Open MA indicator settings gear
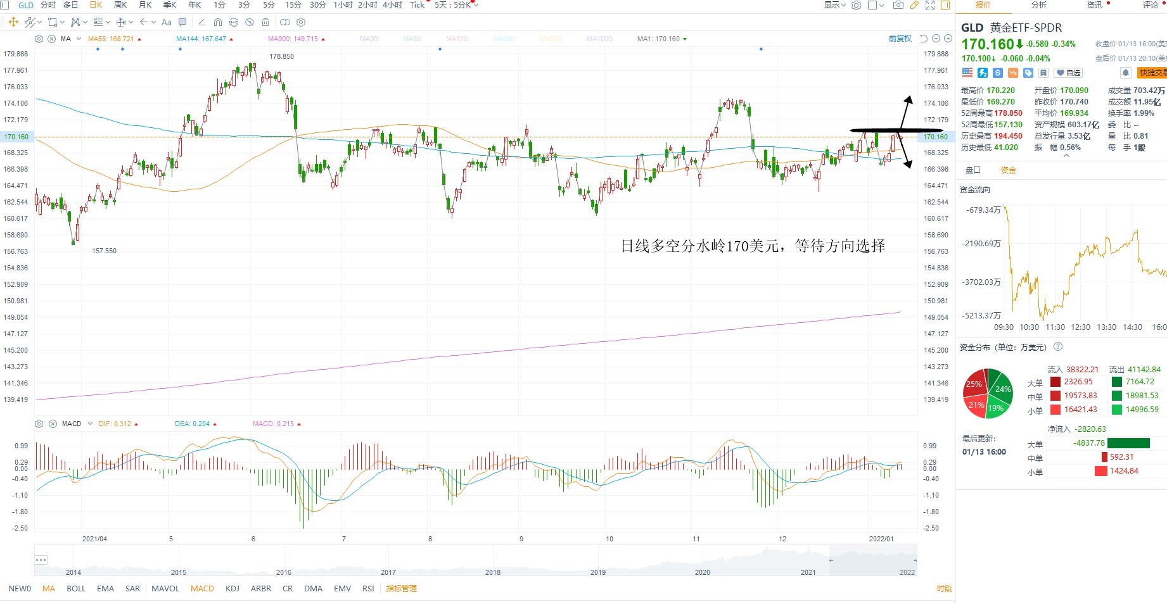1167x604 pixels. (x=39, y=39)
